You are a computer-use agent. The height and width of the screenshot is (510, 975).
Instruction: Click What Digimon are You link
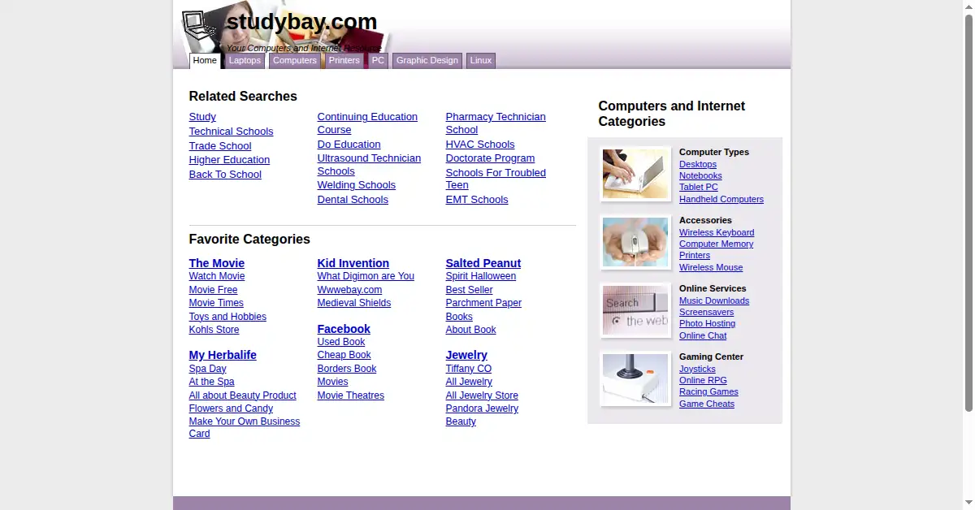(366, 276)
